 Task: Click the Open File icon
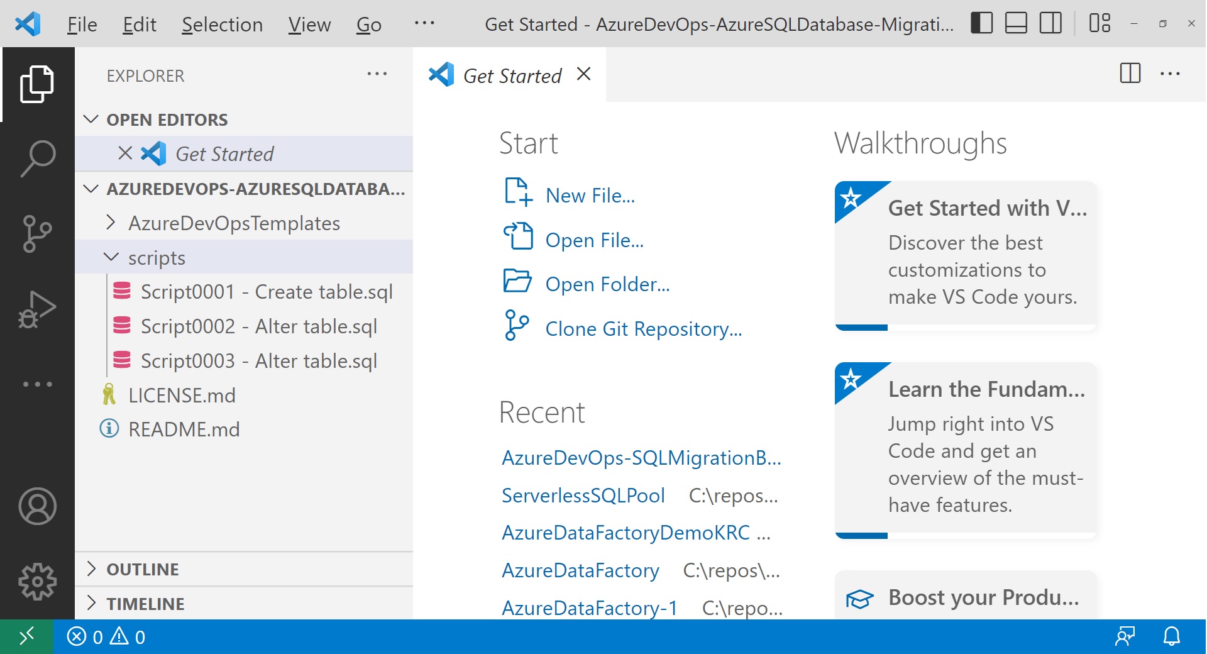519,236
